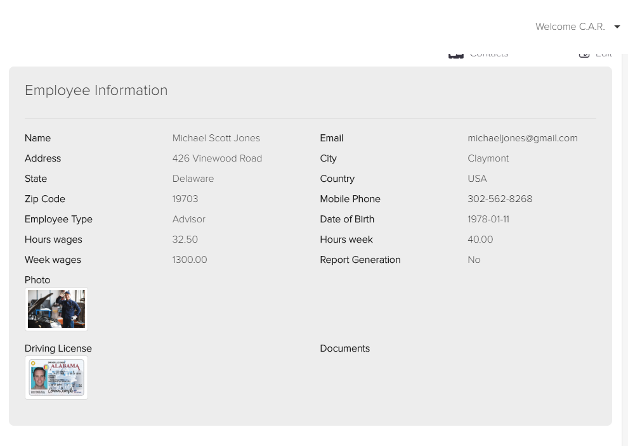
Task: Click the Advisor employee type value
Action: pos(188,219)
